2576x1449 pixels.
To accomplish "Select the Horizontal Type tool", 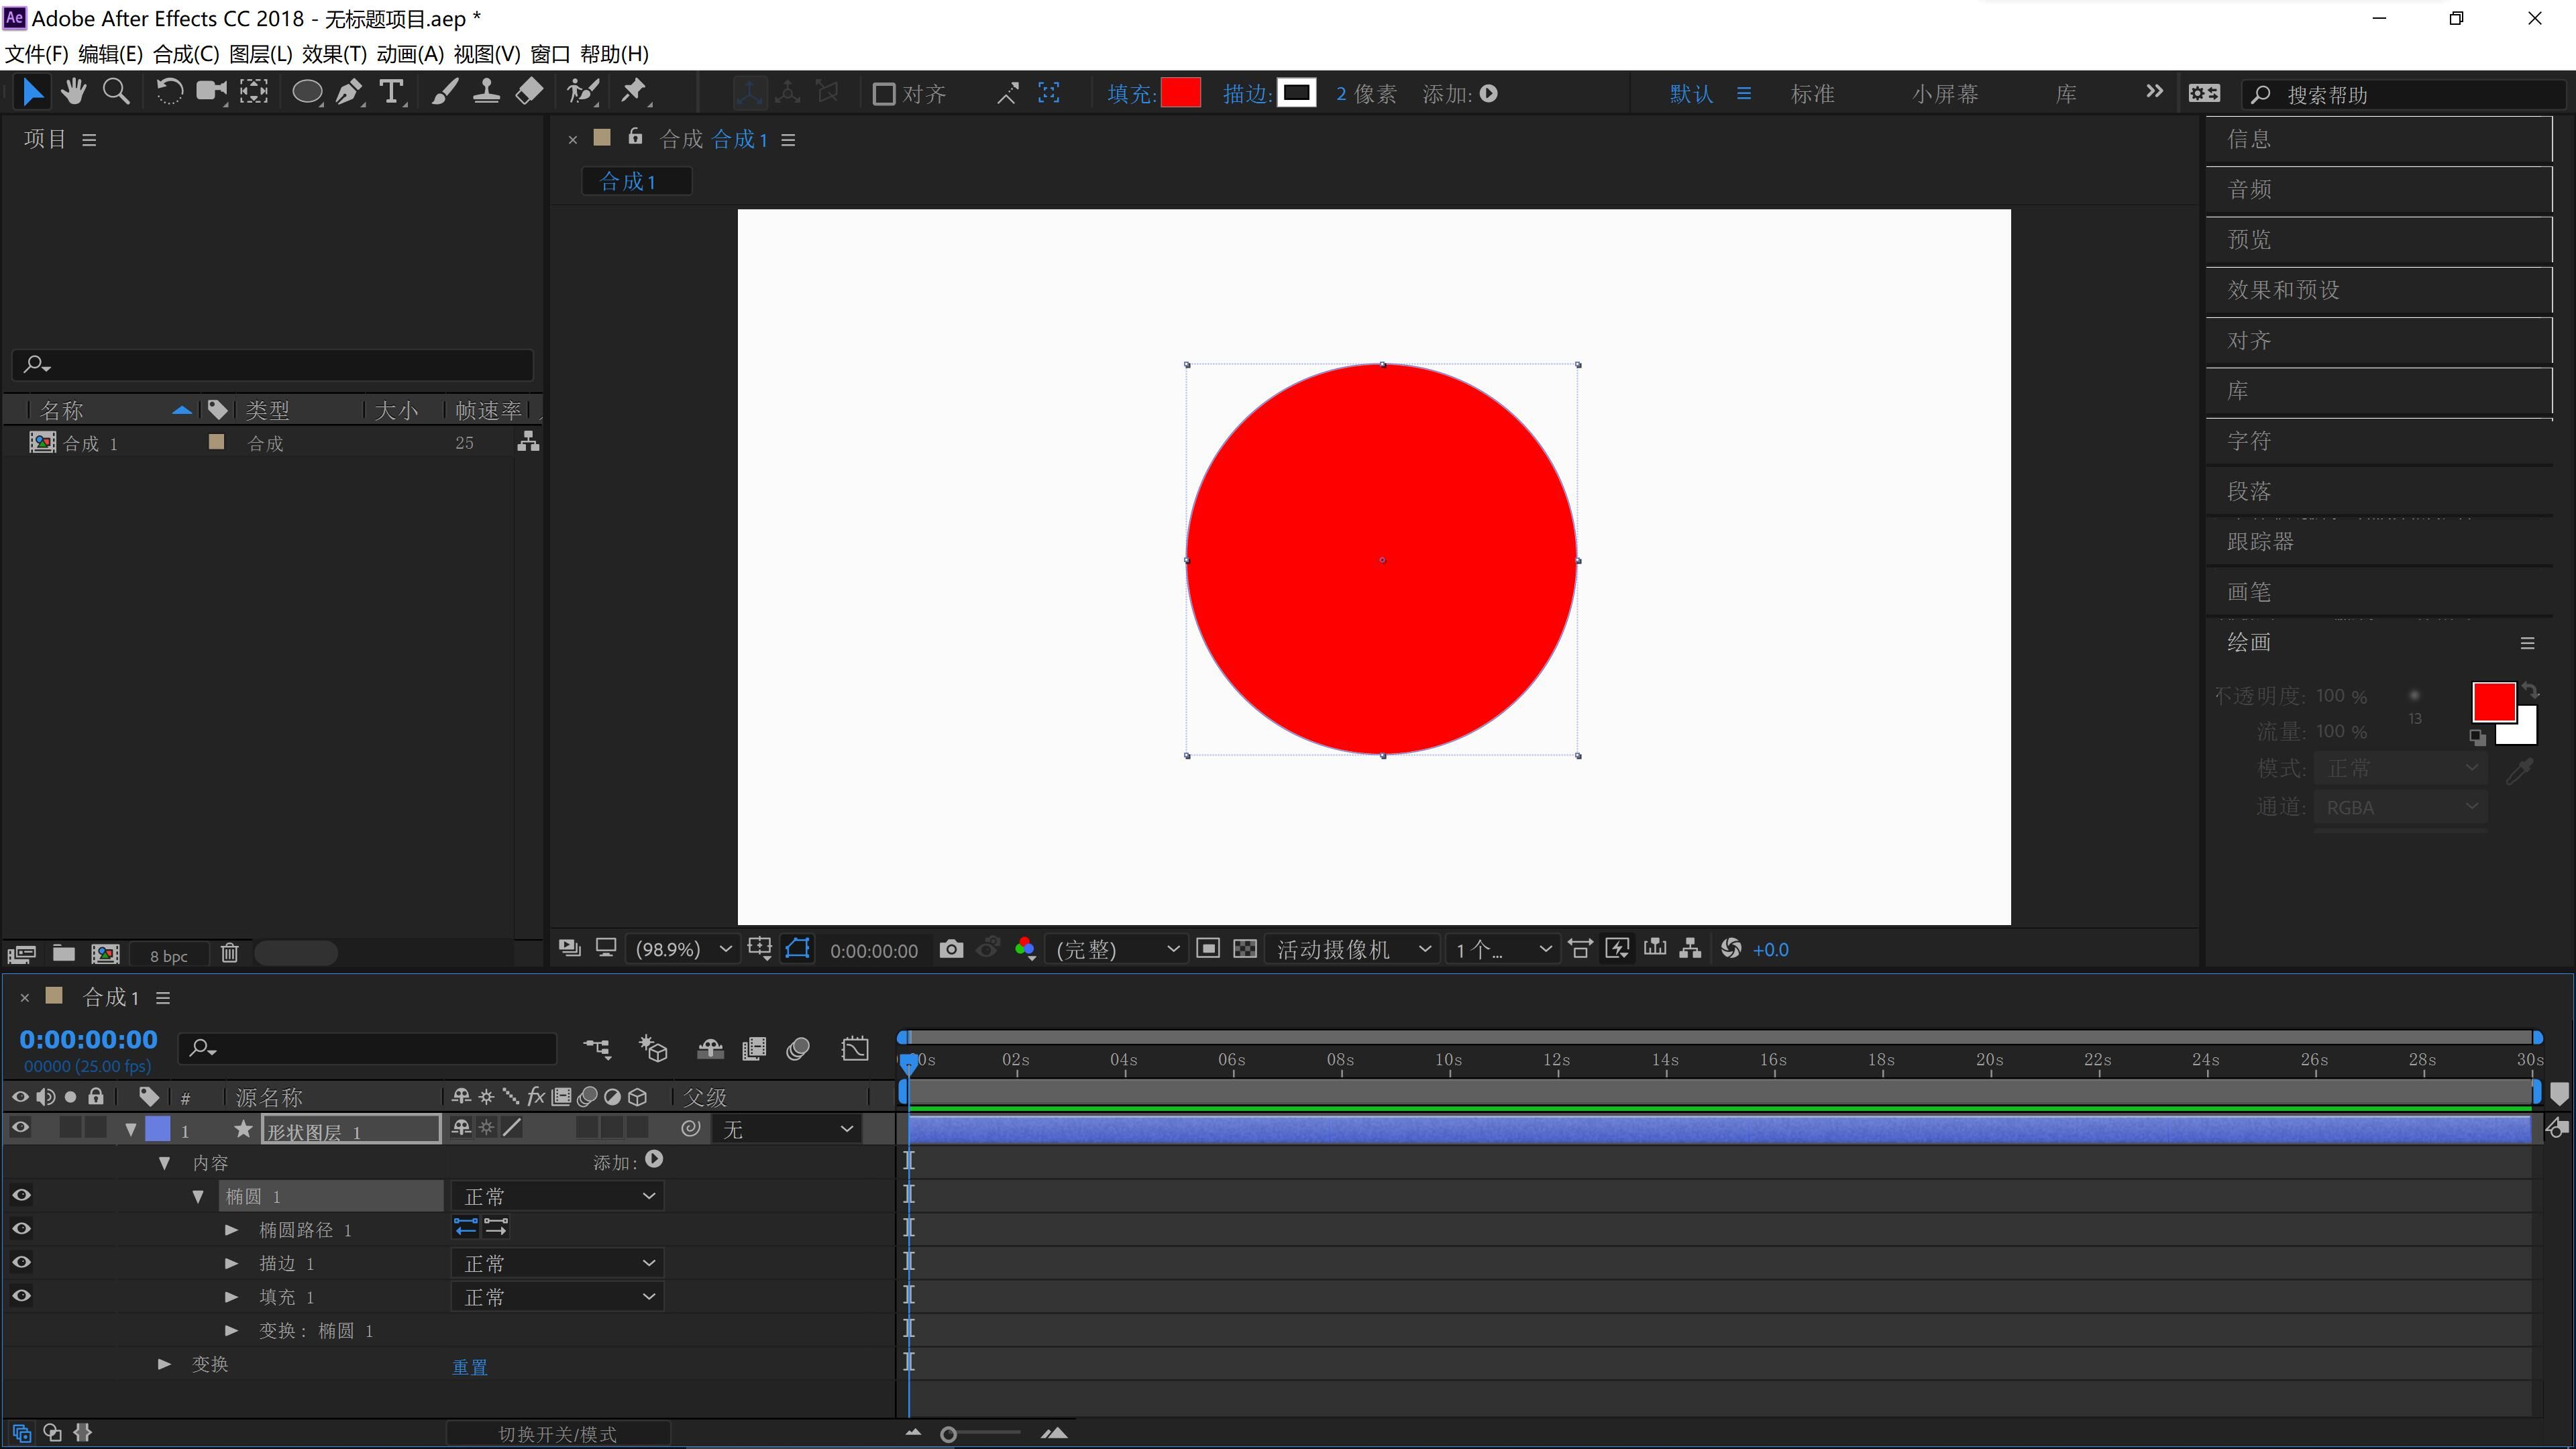I will (x=391, y=93).
